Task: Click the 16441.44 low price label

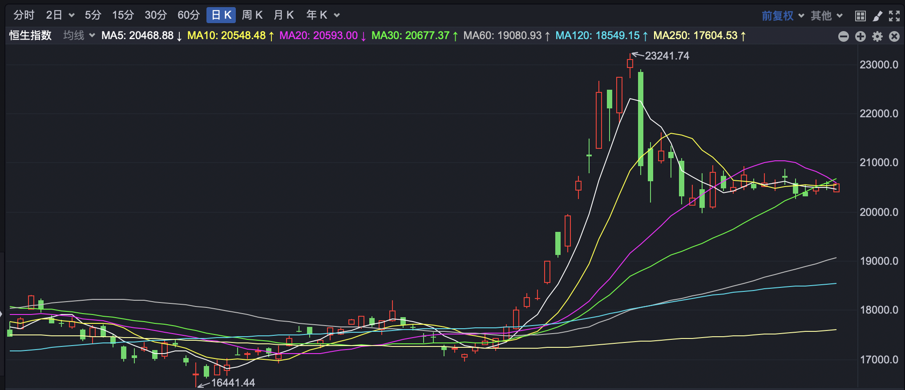Action: [233, 383]
